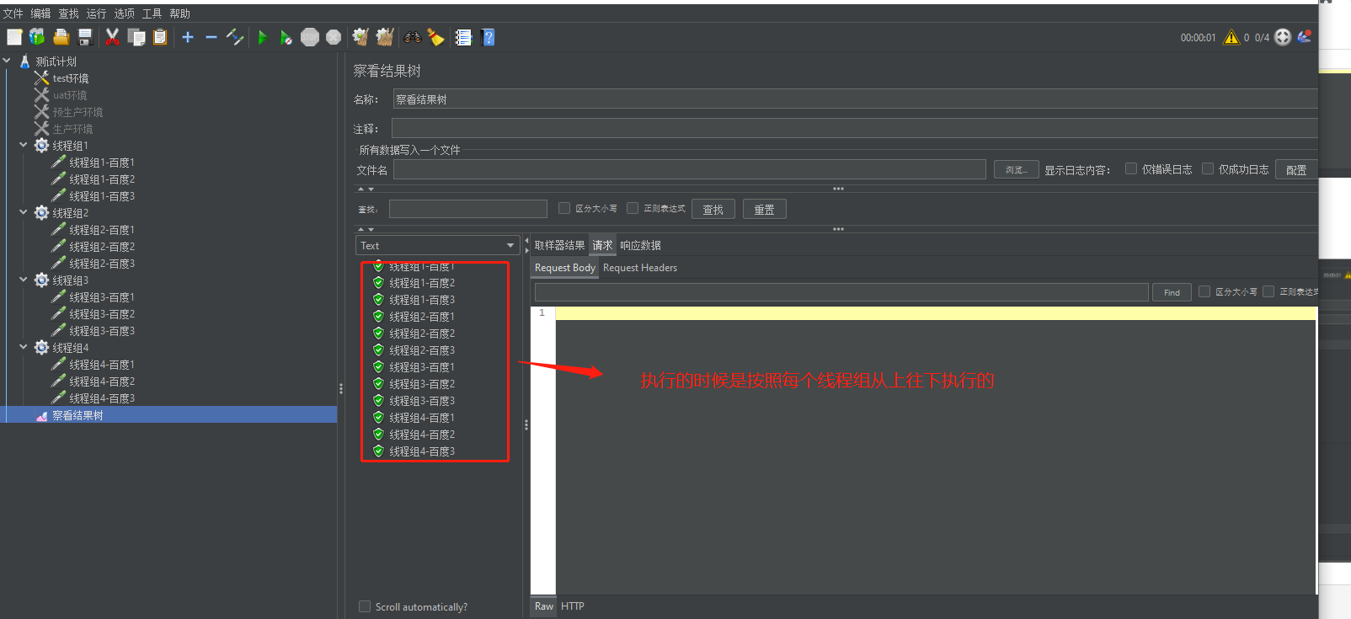Click the Copy toolbar icon
Viewport: 1351px width, 619px height.
pos(136,37)
